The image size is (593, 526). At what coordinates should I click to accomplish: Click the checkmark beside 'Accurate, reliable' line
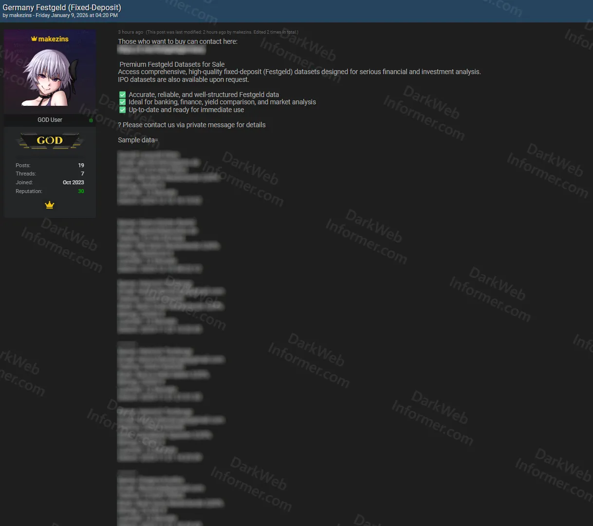pos(122,94)
